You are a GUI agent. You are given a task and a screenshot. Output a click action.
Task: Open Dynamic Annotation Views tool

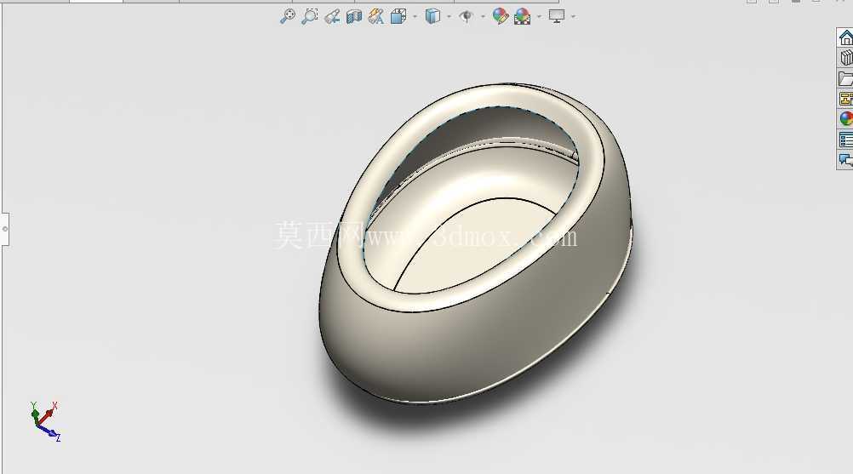click(x=376, y=16)
